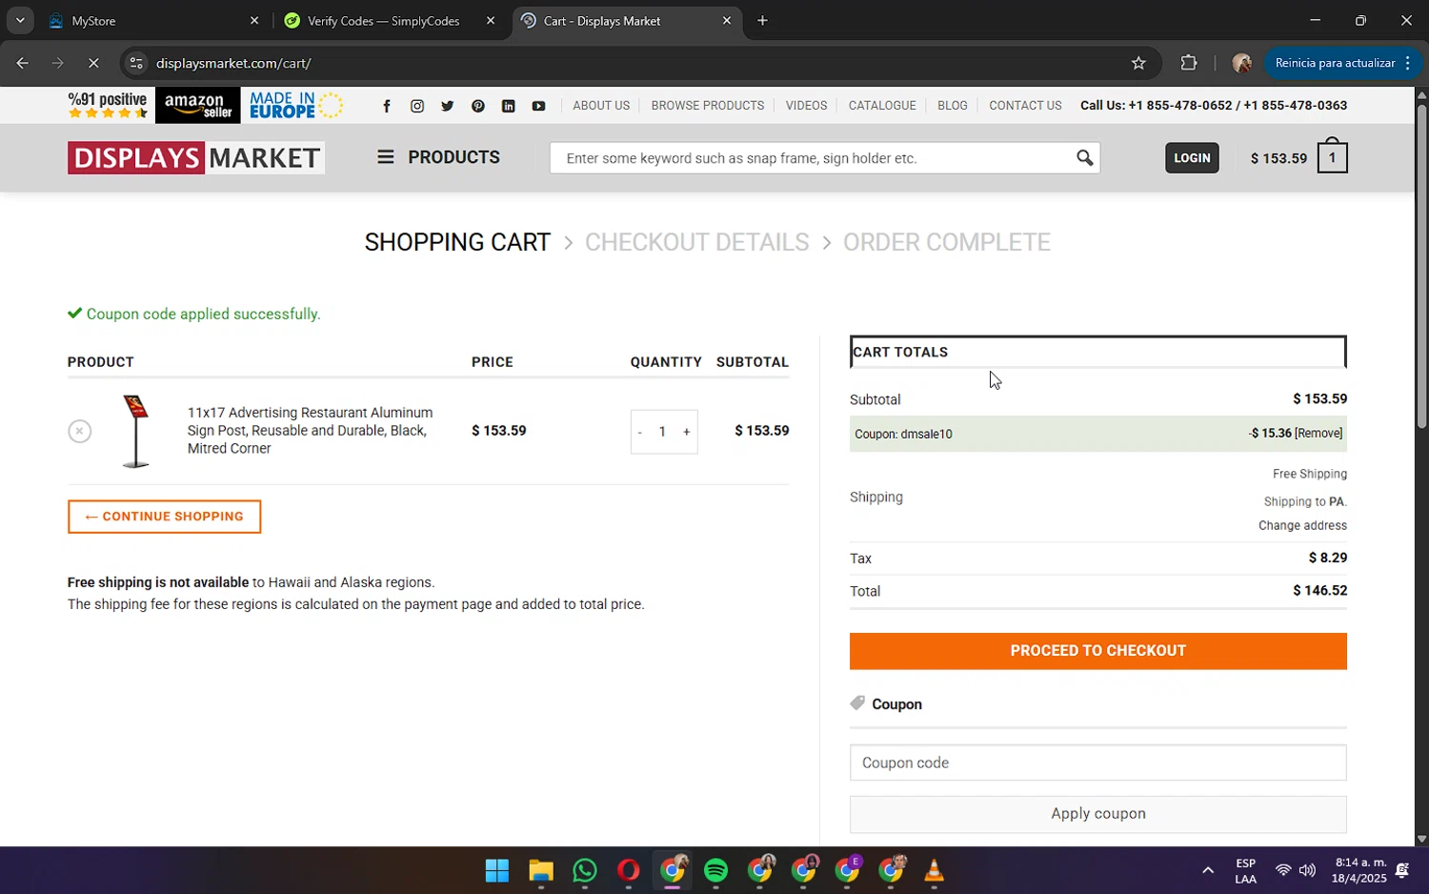
Task: Open the volume control in tray
Action: click(x=1307, y=871)
